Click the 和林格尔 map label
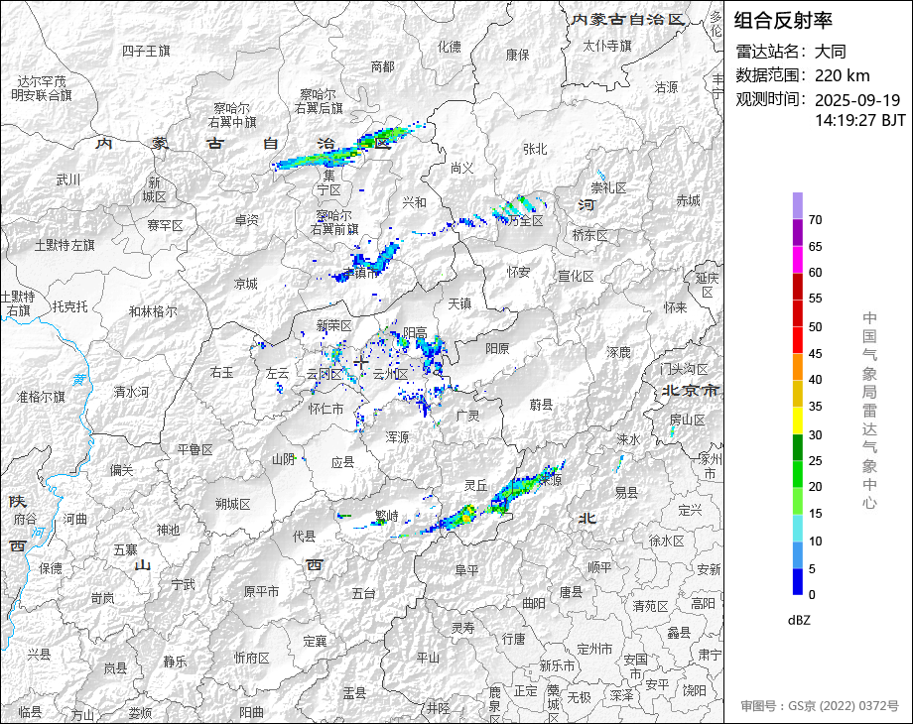This screenshot has width=913, height=724. (x=153, y=311)
